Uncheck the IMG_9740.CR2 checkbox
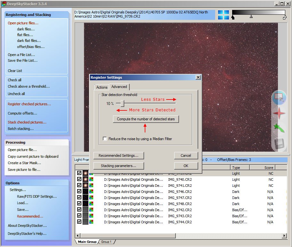The image size is (292, 247). (x=79, y=179)
